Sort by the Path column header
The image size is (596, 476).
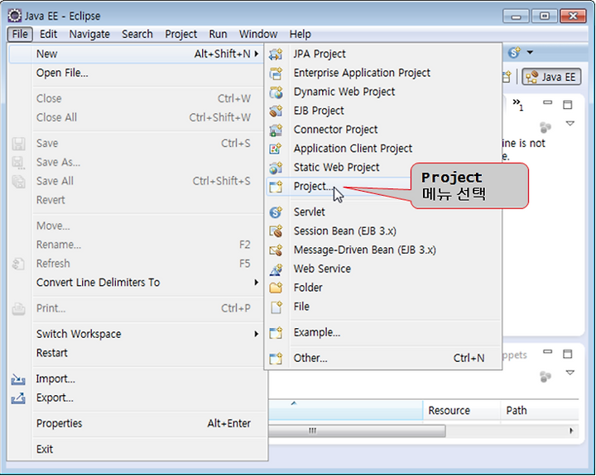540,411
